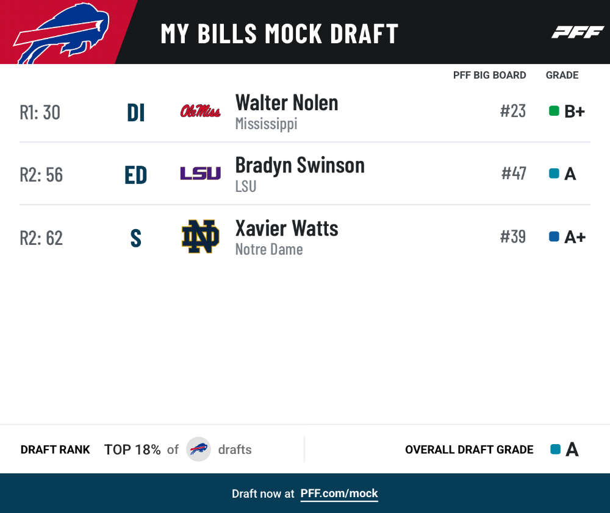
Task: Click the #39 big board rank
Action: [513, 236]
